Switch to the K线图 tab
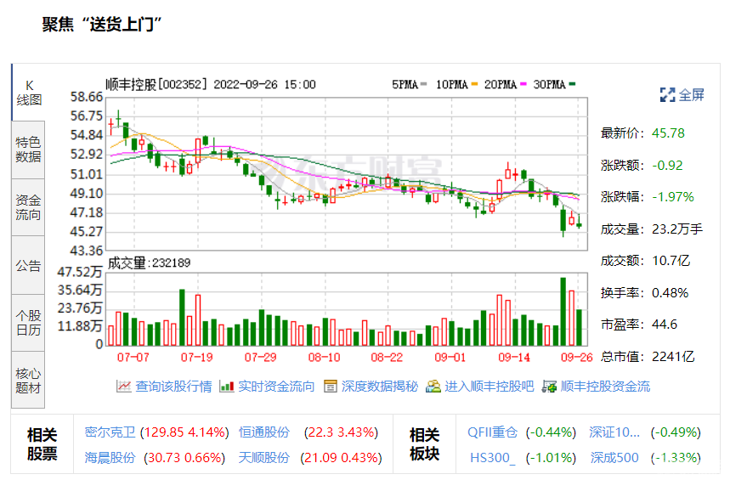The height and width of the screenshot is (480, 730). (28, 93)
